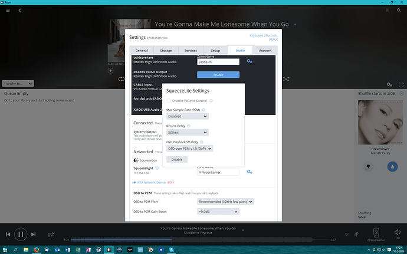Screen dimensions: 407x254
Task: Open Skype from the taskbar
Action: 171,250
